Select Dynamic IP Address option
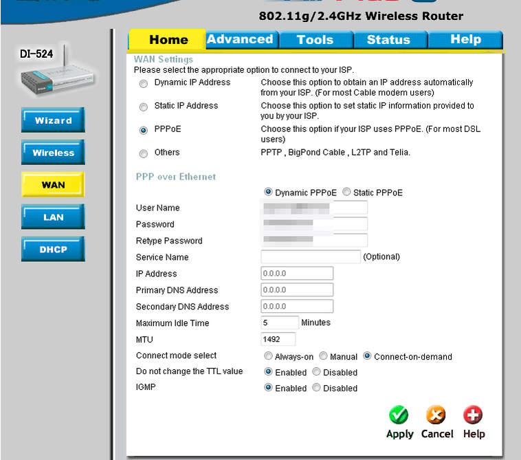Image resolution: width=521 pixels, height=460 pixels. coord(144,84)
